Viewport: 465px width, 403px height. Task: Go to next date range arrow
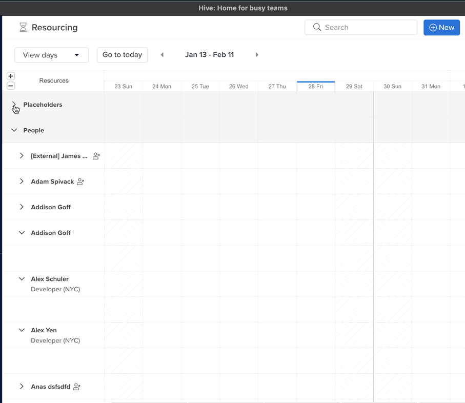(x=257, y=55)
